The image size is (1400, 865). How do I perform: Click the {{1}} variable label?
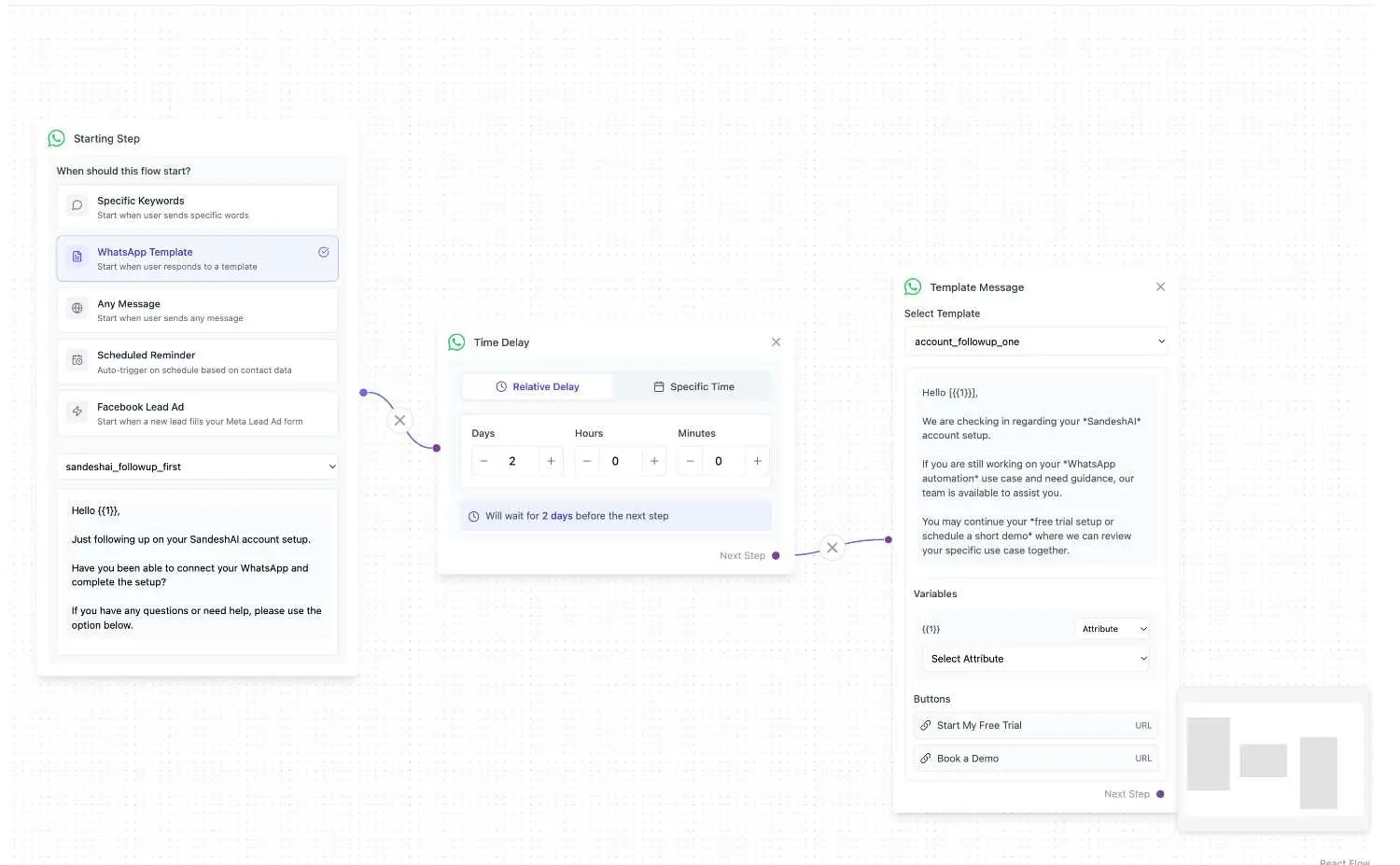coord(931,630)
